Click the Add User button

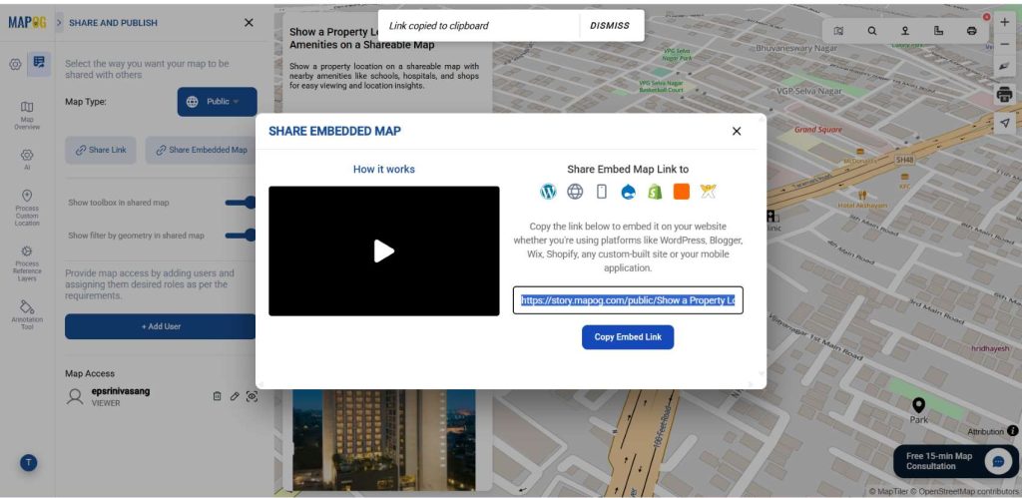(x=161, y=326)
